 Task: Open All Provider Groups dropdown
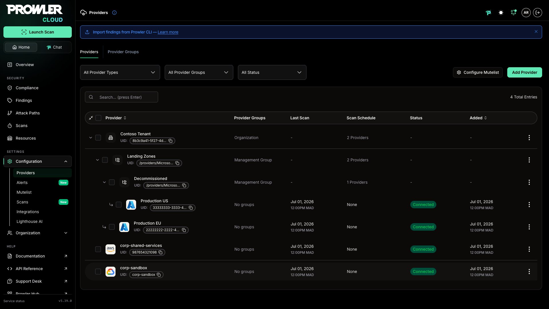pyautogui.click(x=199, y=72)
